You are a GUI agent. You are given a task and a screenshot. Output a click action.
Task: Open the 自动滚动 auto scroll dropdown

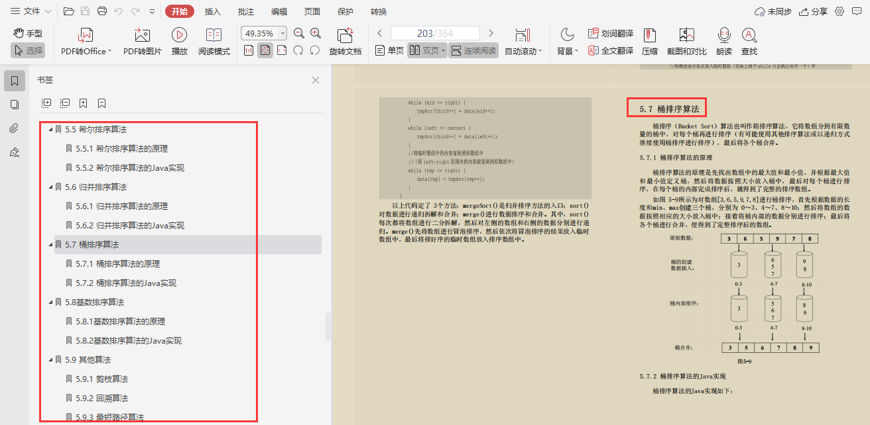coord(523,43)
